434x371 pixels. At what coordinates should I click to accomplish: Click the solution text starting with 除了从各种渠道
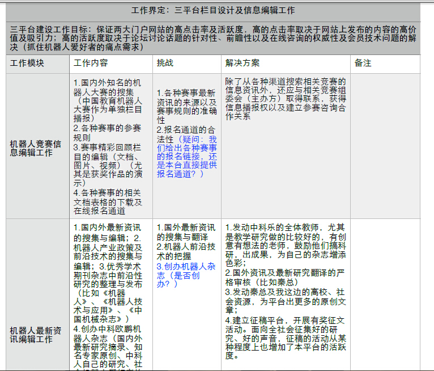pos(285,99)
